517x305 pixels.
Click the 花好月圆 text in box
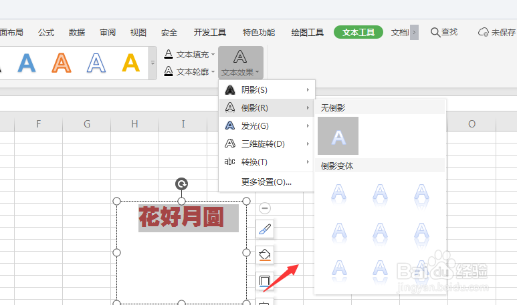pyautogui.click(x=182, y=217)
